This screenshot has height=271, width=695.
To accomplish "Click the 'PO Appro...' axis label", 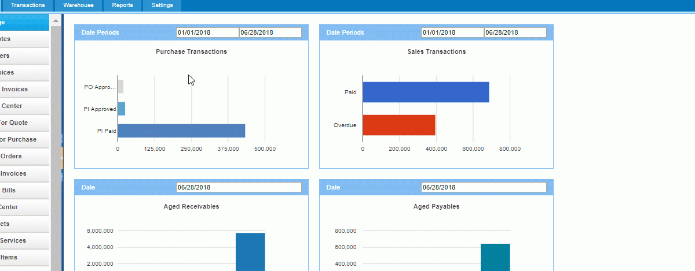I will click(100, 87).
